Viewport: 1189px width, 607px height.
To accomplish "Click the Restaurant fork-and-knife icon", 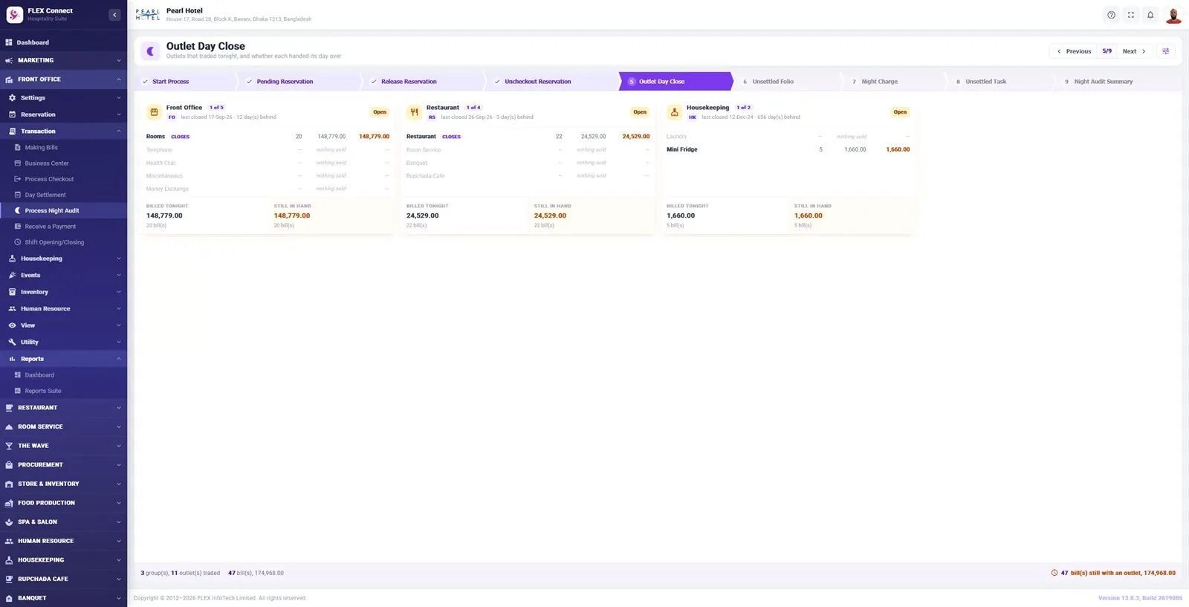I will point(414,112).
